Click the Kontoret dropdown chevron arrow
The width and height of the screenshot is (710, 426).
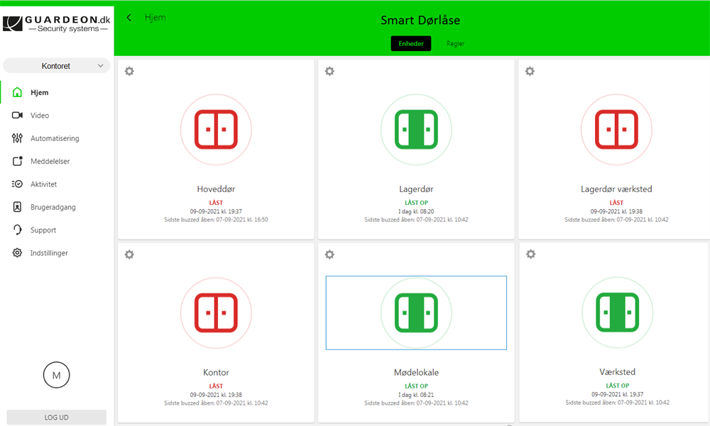click(101, 66)
